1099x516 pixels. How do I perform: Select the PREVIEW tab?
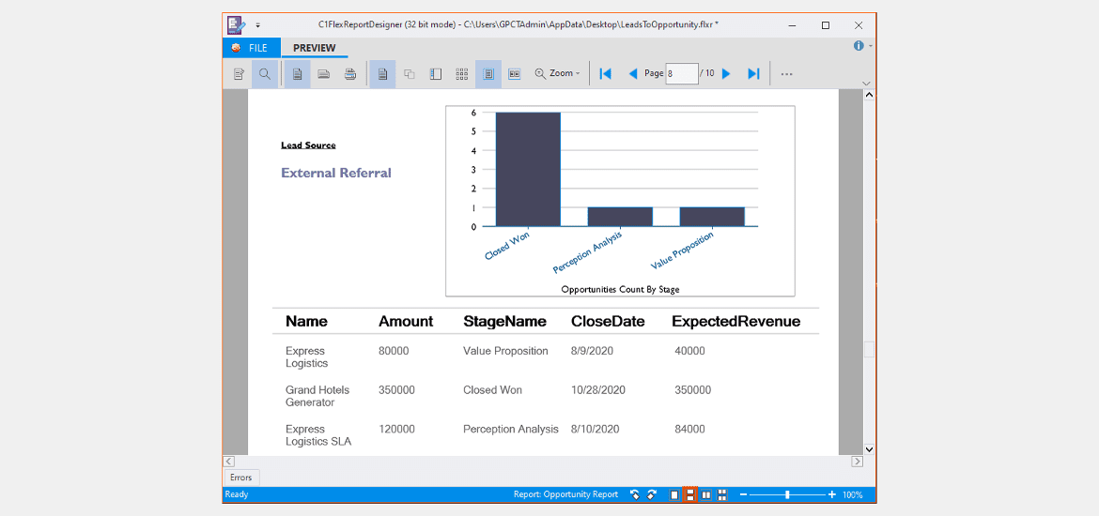coord(314,48)
